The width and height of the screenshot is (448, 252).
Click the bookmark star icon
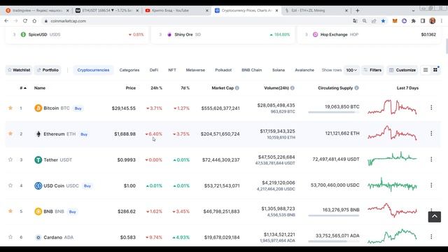[x=383, y=21]
